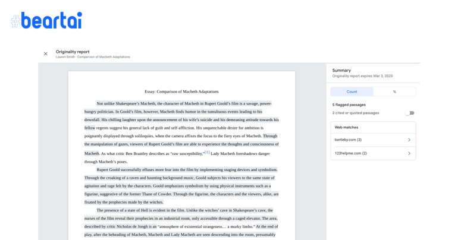Click the chevron arrow next to bartleby.com
Screen dimensions: 458x240
[409, 140]
